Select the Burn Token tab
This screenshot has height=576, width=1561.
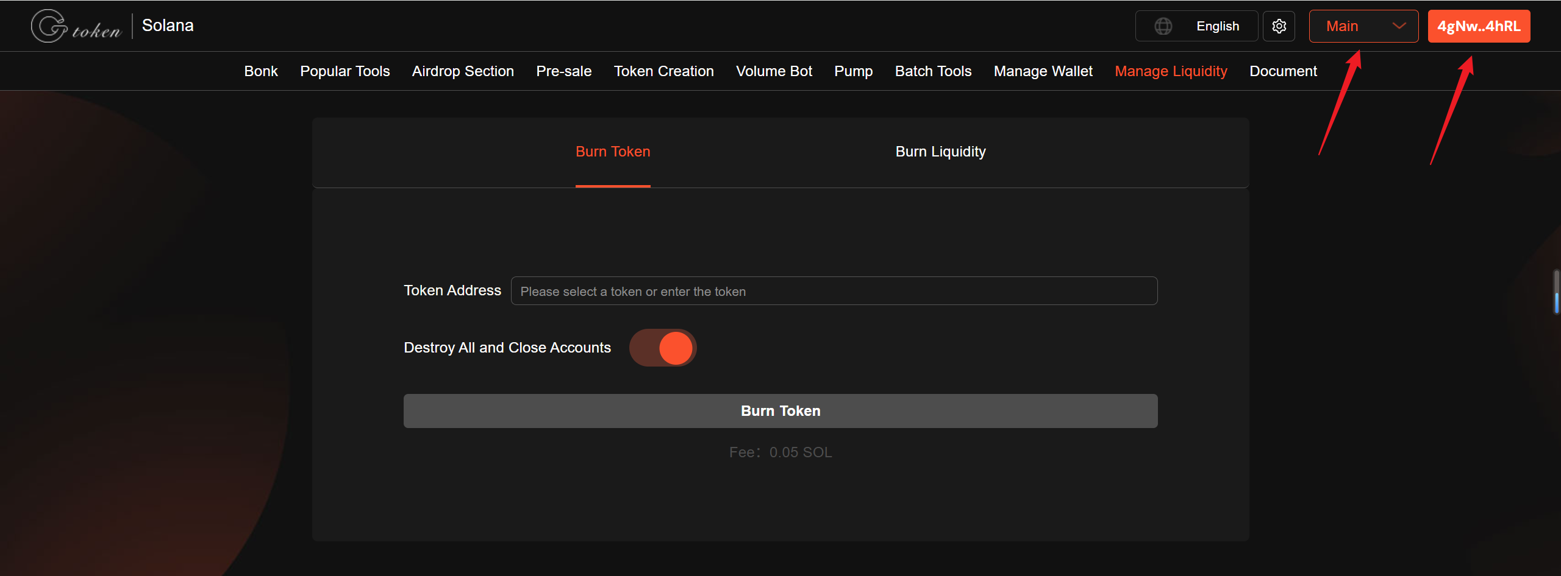613,152
